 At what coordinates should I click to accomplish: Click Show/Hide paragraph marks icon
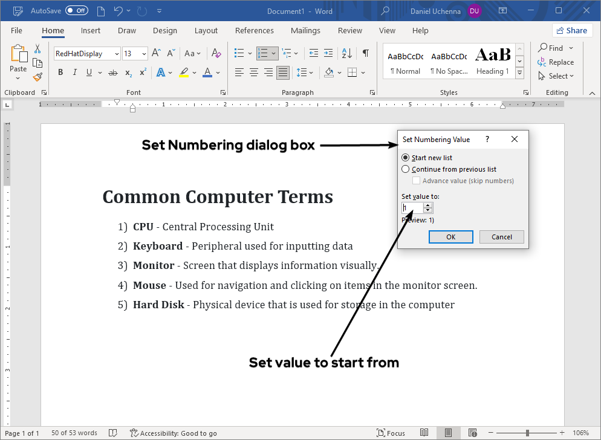(365, 53)
